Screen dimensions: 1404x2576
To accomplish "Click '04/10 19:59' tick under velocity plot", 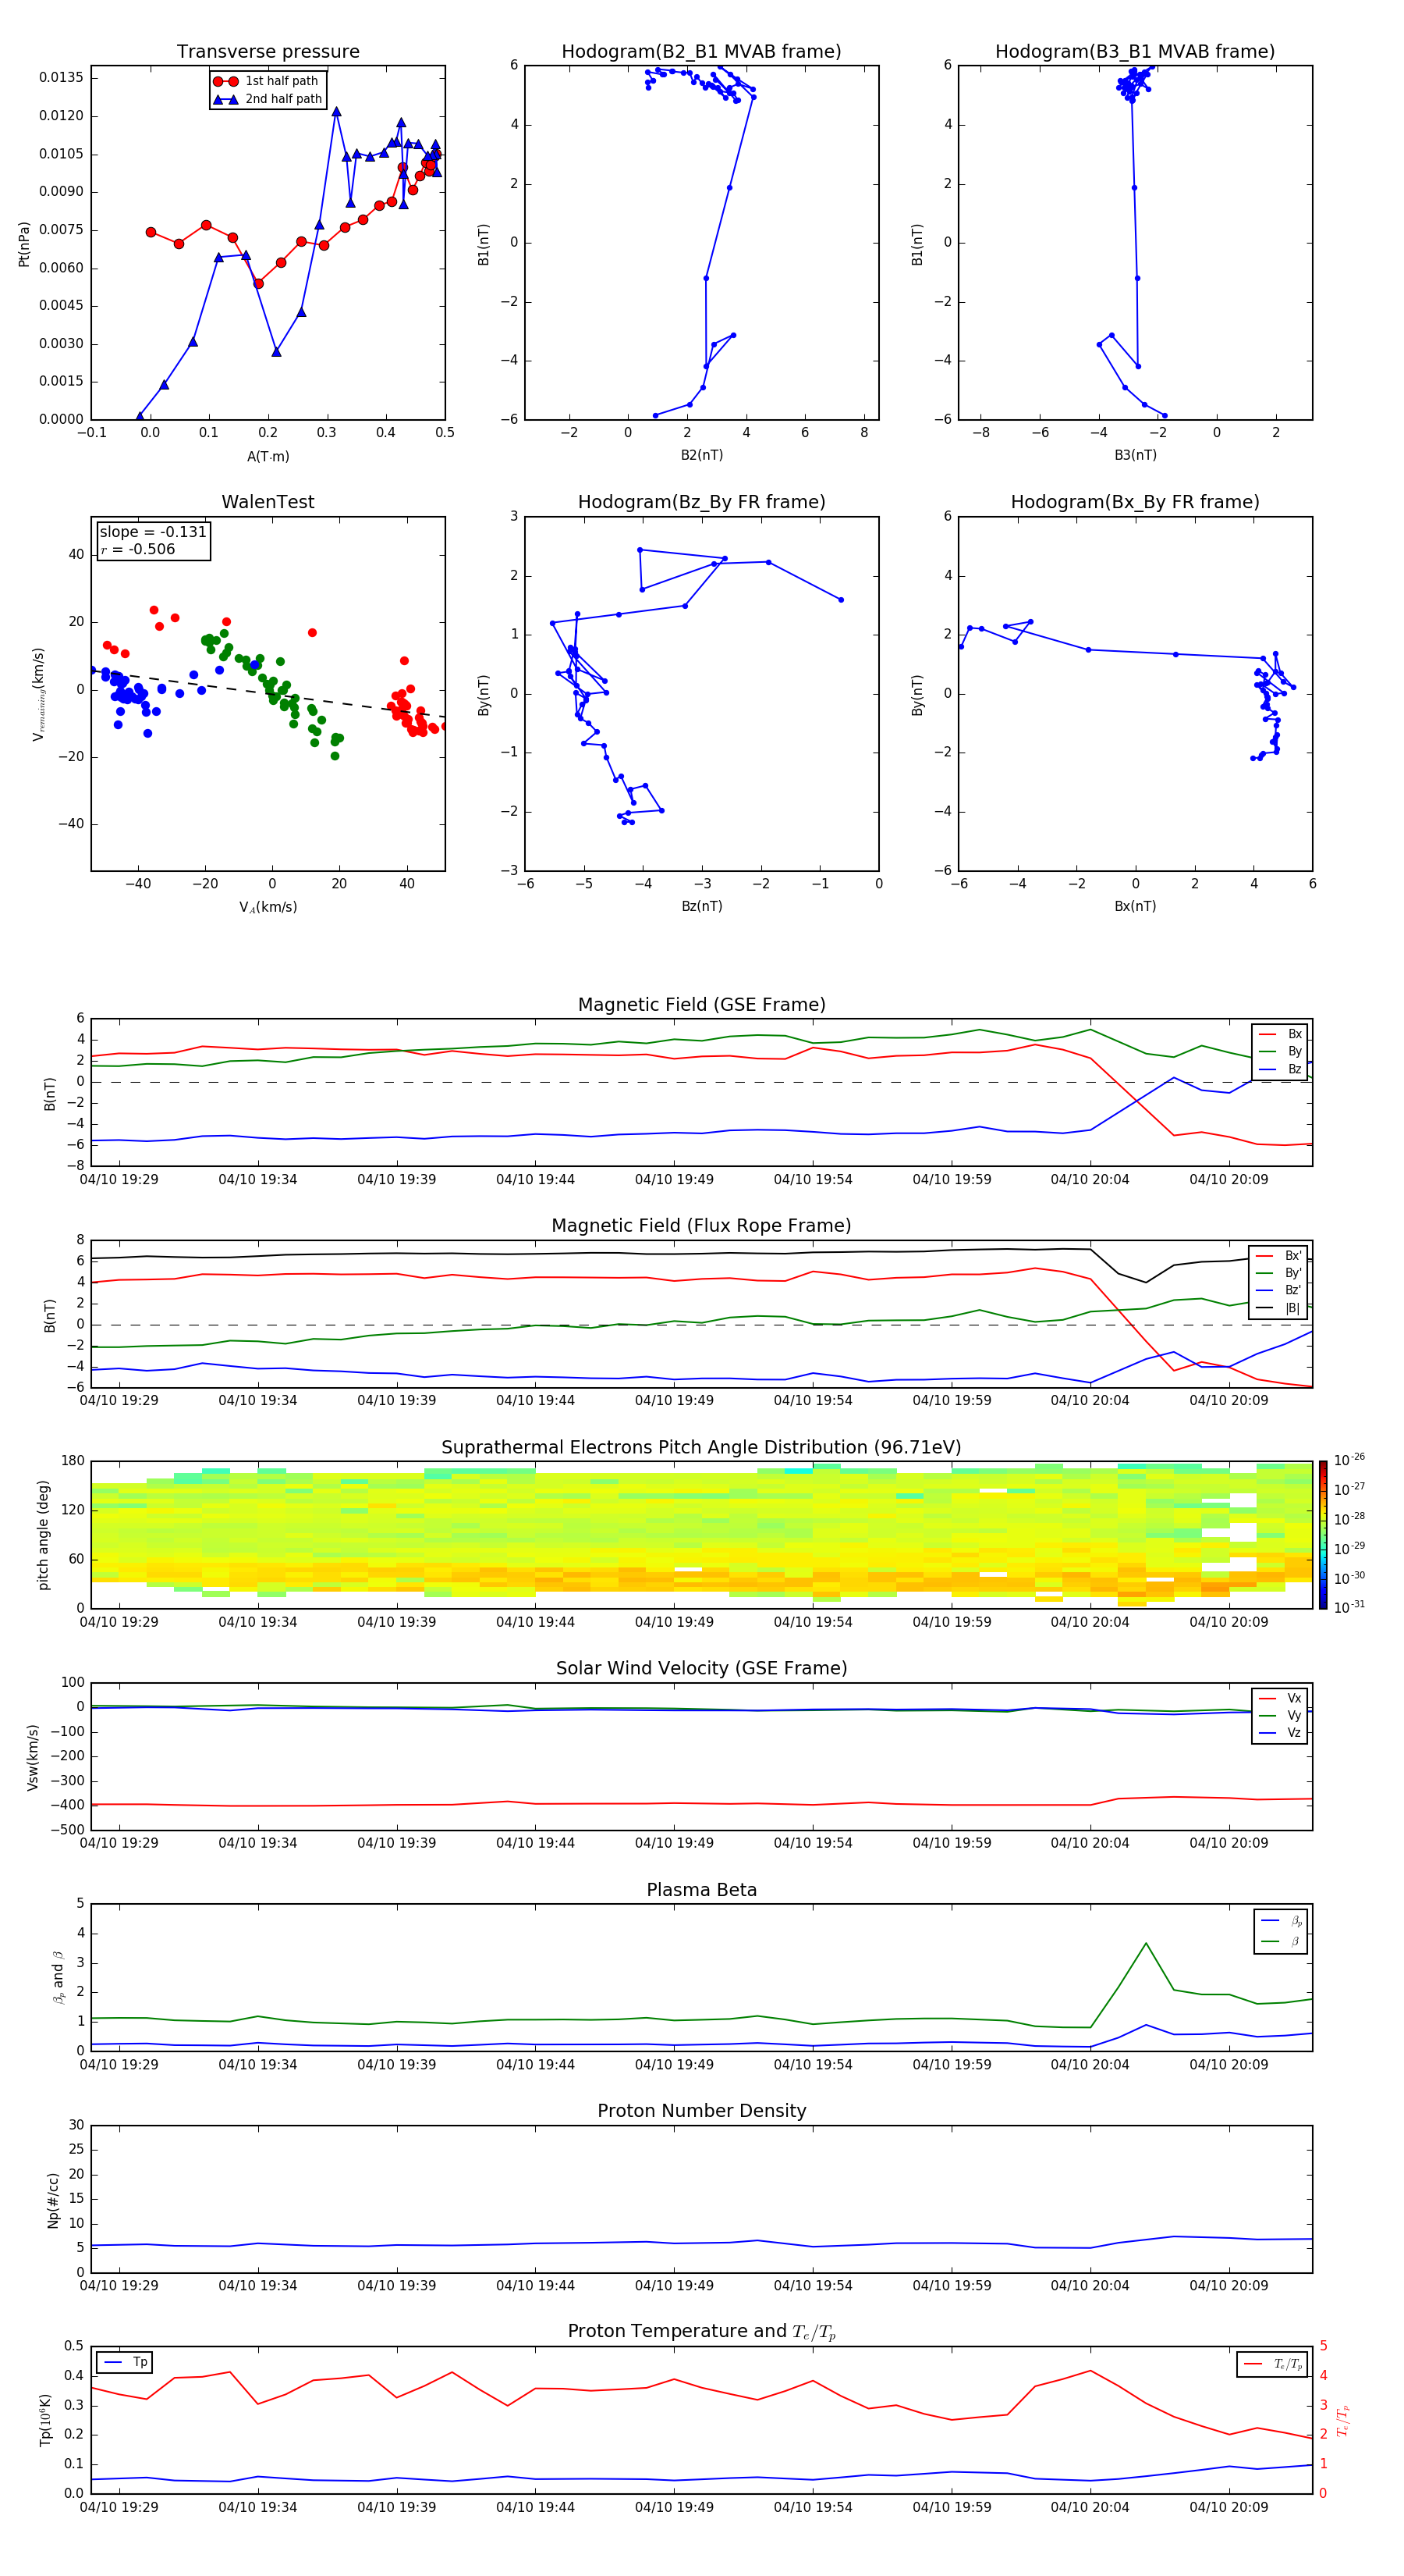I will [952, 1843].
